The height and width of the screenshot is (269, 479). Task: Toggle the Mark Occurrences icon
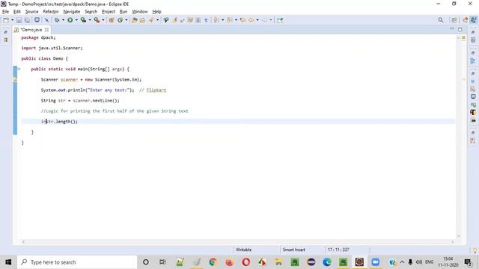coord(174,20)
